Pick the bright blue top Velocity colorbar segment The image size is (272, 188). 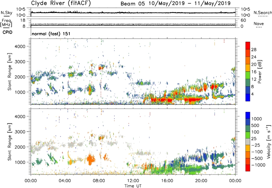point(248,115)
